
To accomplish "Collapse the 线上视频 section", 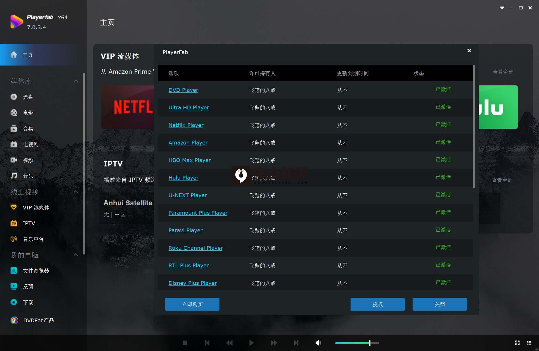I will [x=76, y=192].
